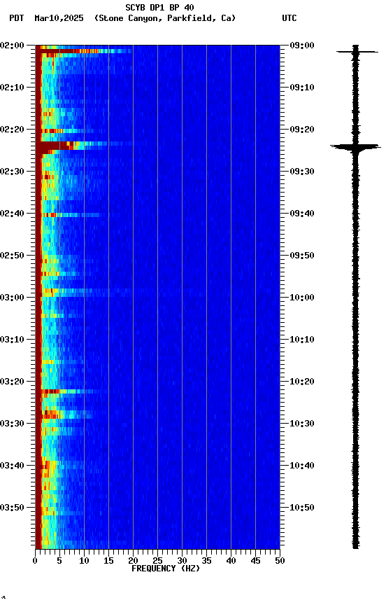The height and width of the screenshot is (605, 386).
Task: Click the '50' frequency axis tick label
Action: [x=280, y=561]
